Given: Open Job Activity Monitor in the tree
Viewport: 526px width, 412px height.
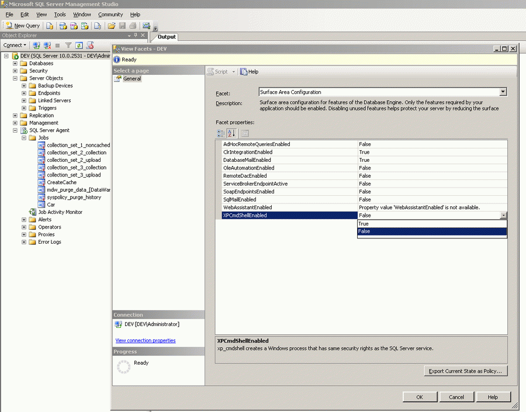Looking at the screenshot, I should [60, 212].
